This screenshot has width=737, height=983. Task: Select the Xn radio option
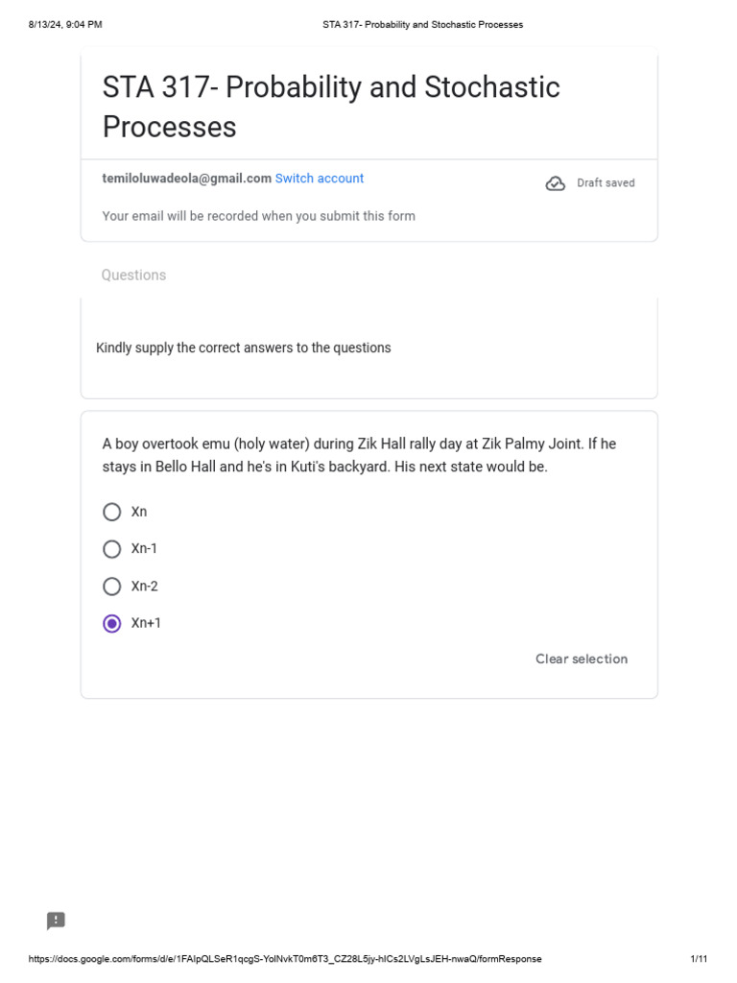tap(112, 512)
